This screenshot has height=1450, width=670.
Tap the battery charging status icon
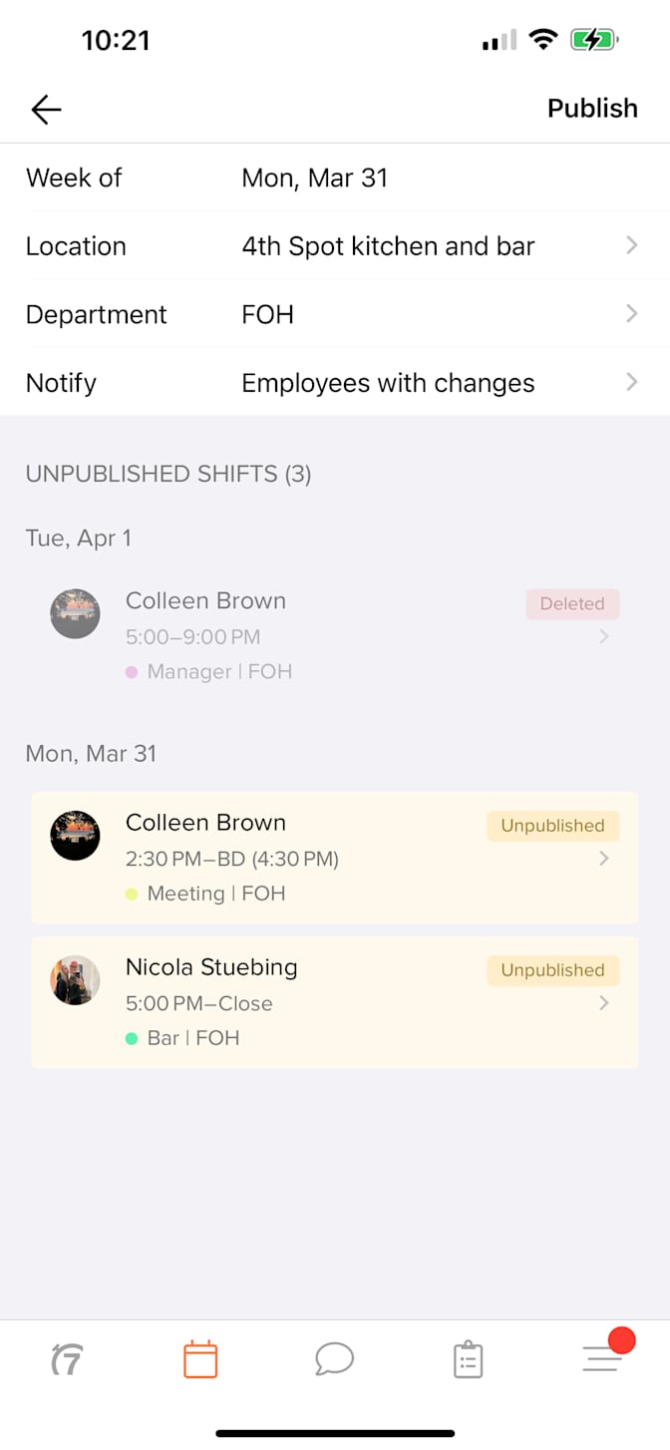[593, 40]
